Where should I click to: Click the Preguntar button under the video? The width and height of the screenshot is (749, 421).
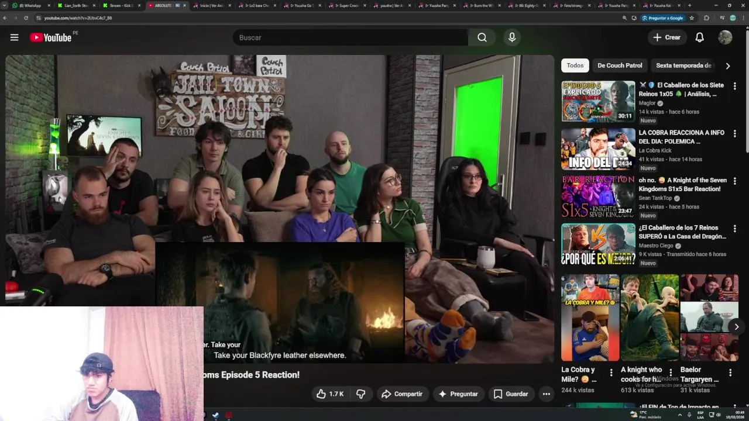[458, 394]
